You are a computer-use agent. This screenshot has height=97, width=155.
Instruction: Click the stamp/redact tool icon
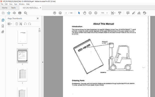click(144, 13)
